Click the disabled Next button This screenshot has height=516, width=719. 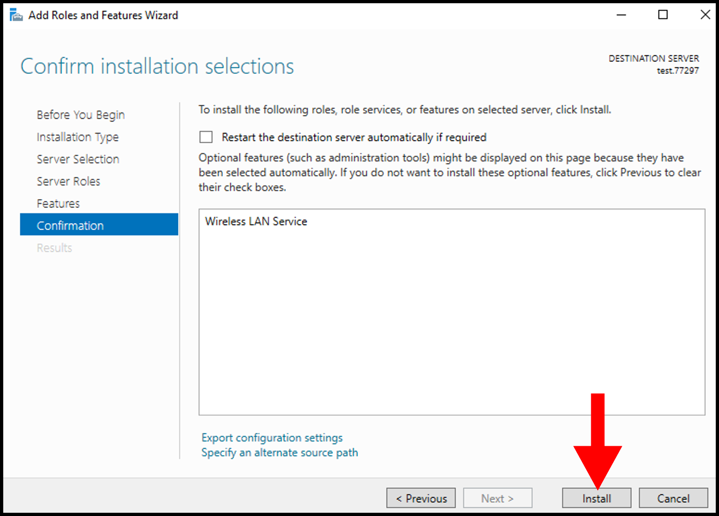[x=497, y=498]
